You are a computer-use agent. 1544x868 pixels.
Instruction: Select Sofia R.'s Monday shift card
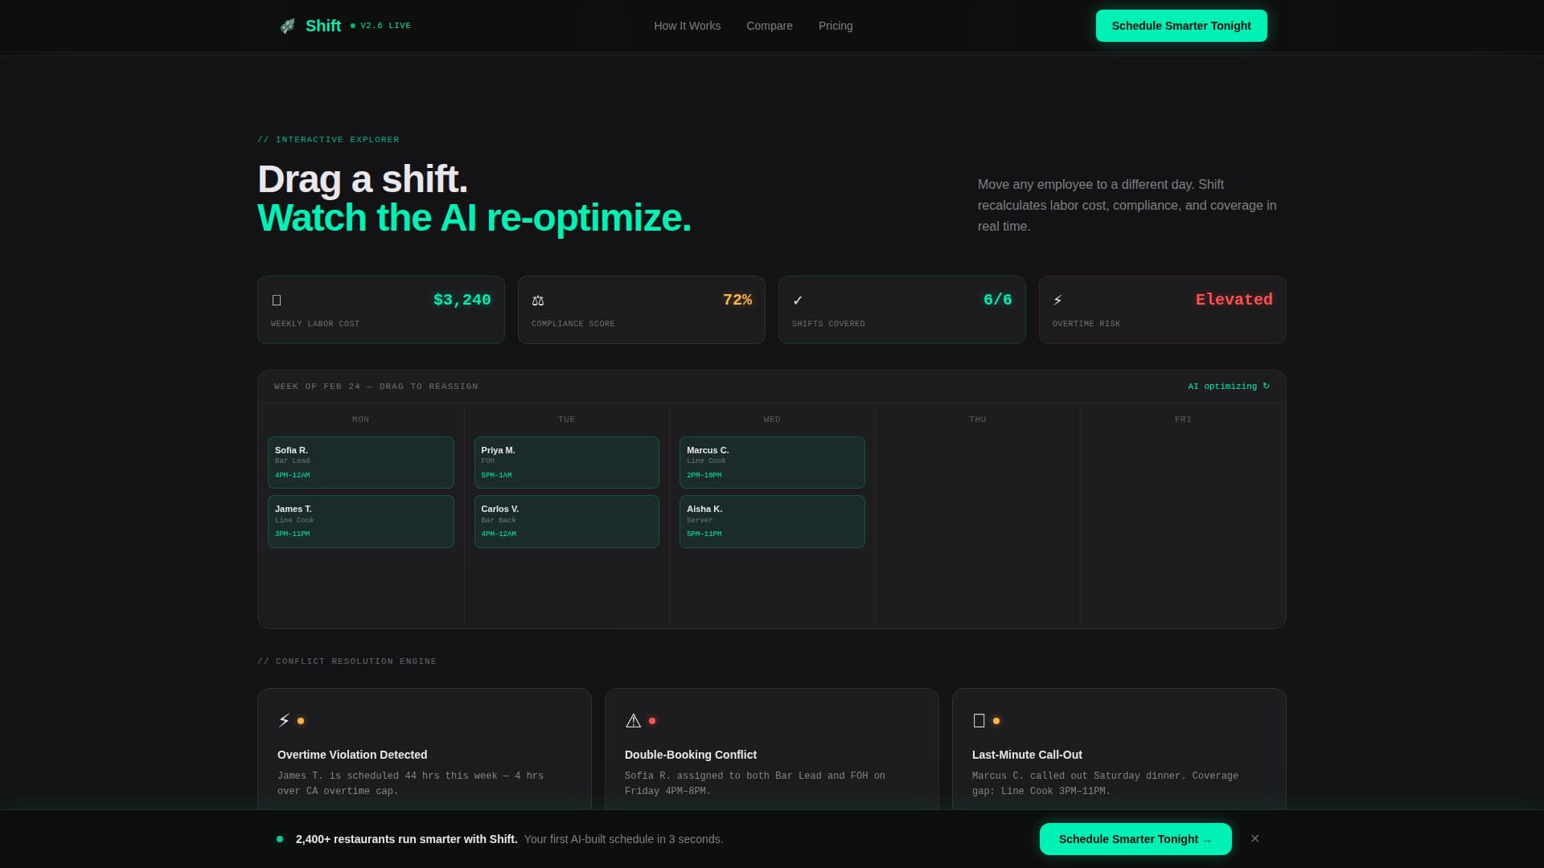360,462
